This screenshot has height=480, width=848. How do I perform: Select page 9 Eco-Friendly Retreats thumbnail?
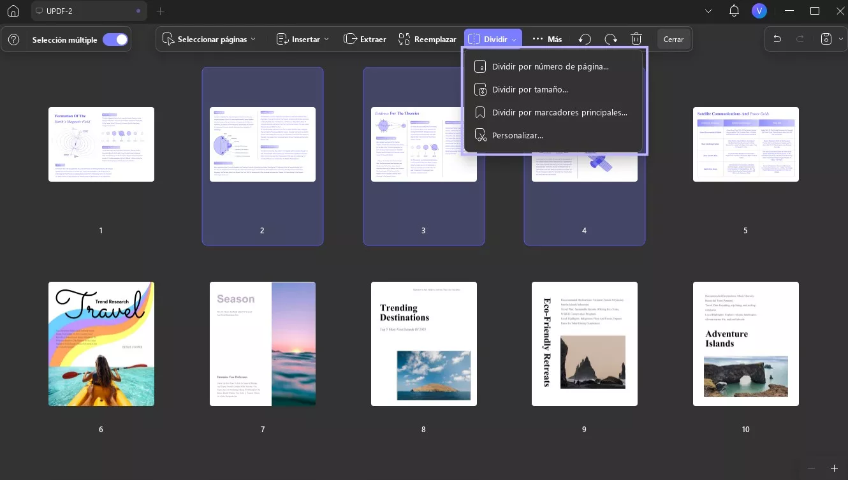tap(585, 344)
